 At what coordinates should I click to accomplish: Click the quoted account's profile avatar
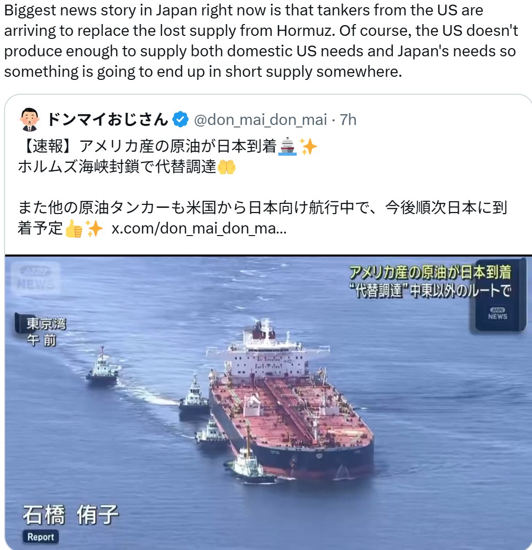(x=29, y=120)
